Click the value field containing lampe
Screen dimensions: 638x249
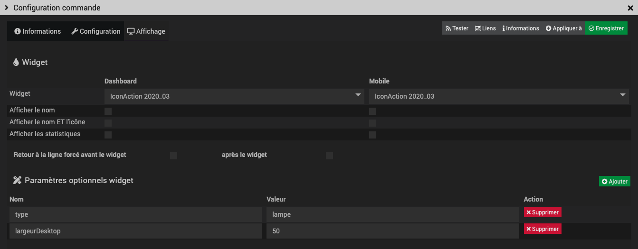393,214
